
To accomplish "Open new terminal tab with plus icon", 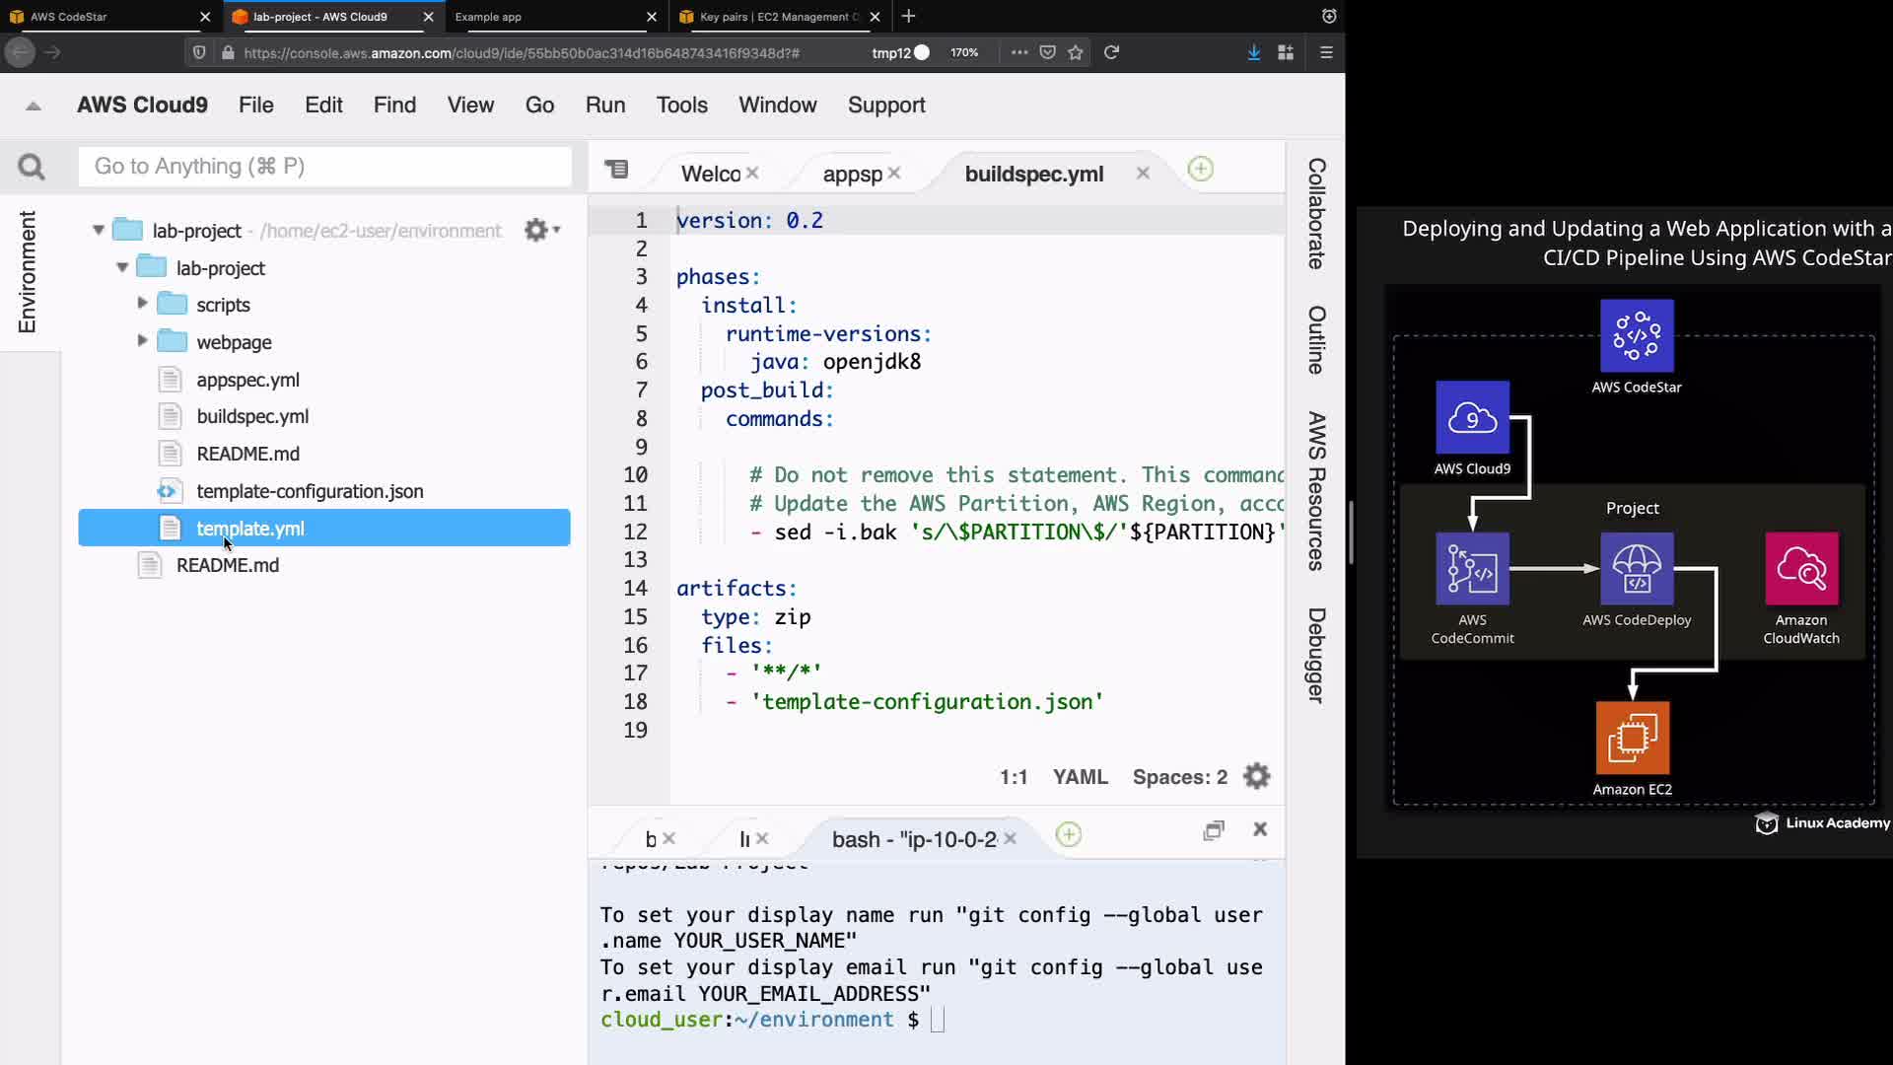I will (x=1068, y=835).
